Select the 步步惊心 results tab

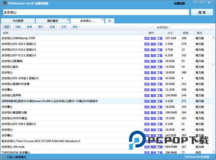87,21
